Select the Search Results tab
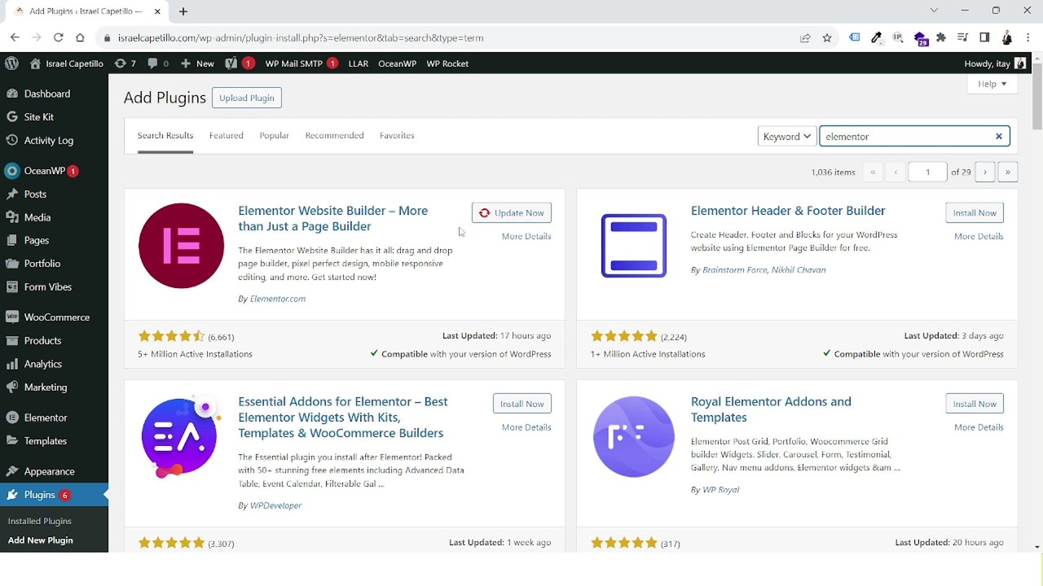The height and width of the screenshot is (586, 1043). click(x=165, y=135)
